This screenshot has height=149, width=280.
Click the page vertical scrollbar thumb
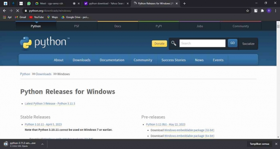click(278, 26)
